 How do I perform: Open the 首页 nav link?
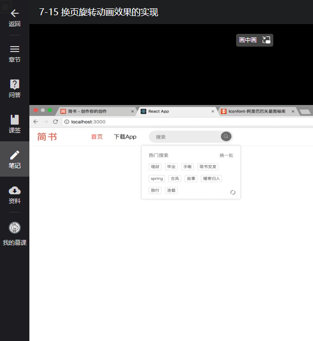(97, 137)
